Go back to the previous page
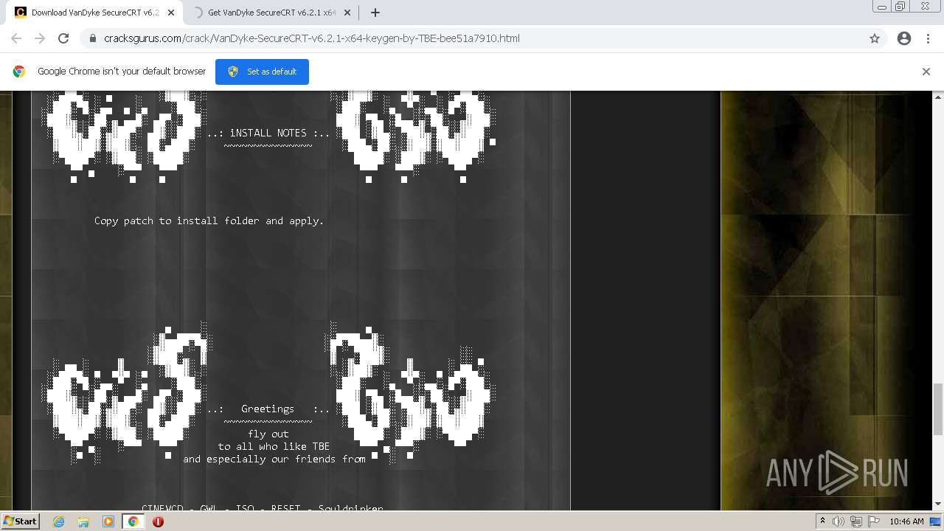The width and height of the screenshot is (944, 531). click(x=16, y=38)
